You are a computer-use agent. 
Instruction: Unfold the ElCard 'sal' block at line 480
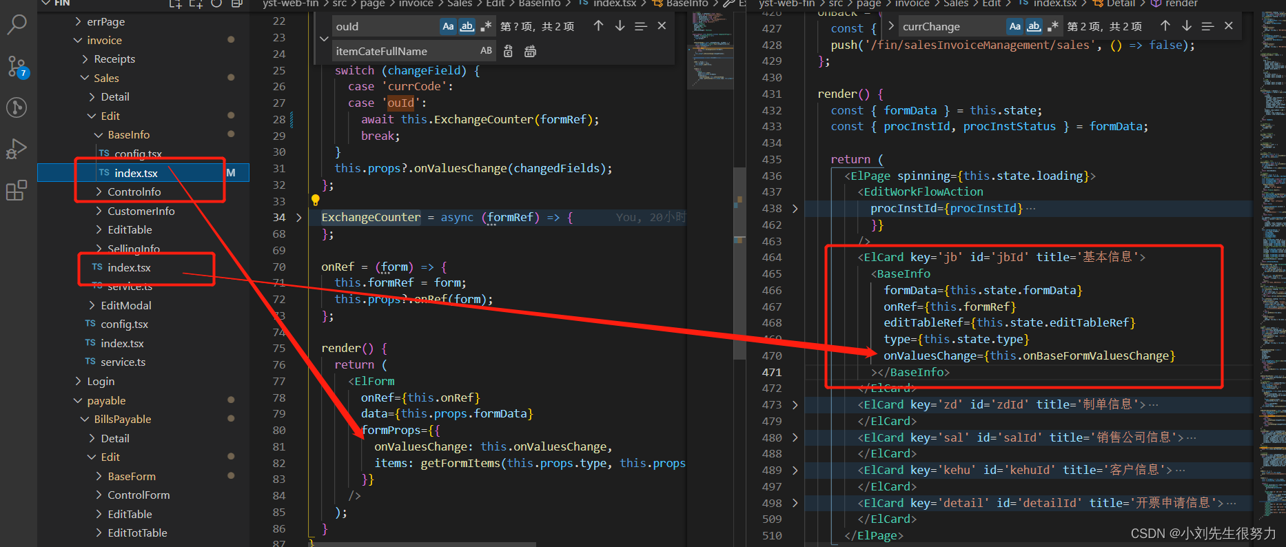[x=795, y=437]
